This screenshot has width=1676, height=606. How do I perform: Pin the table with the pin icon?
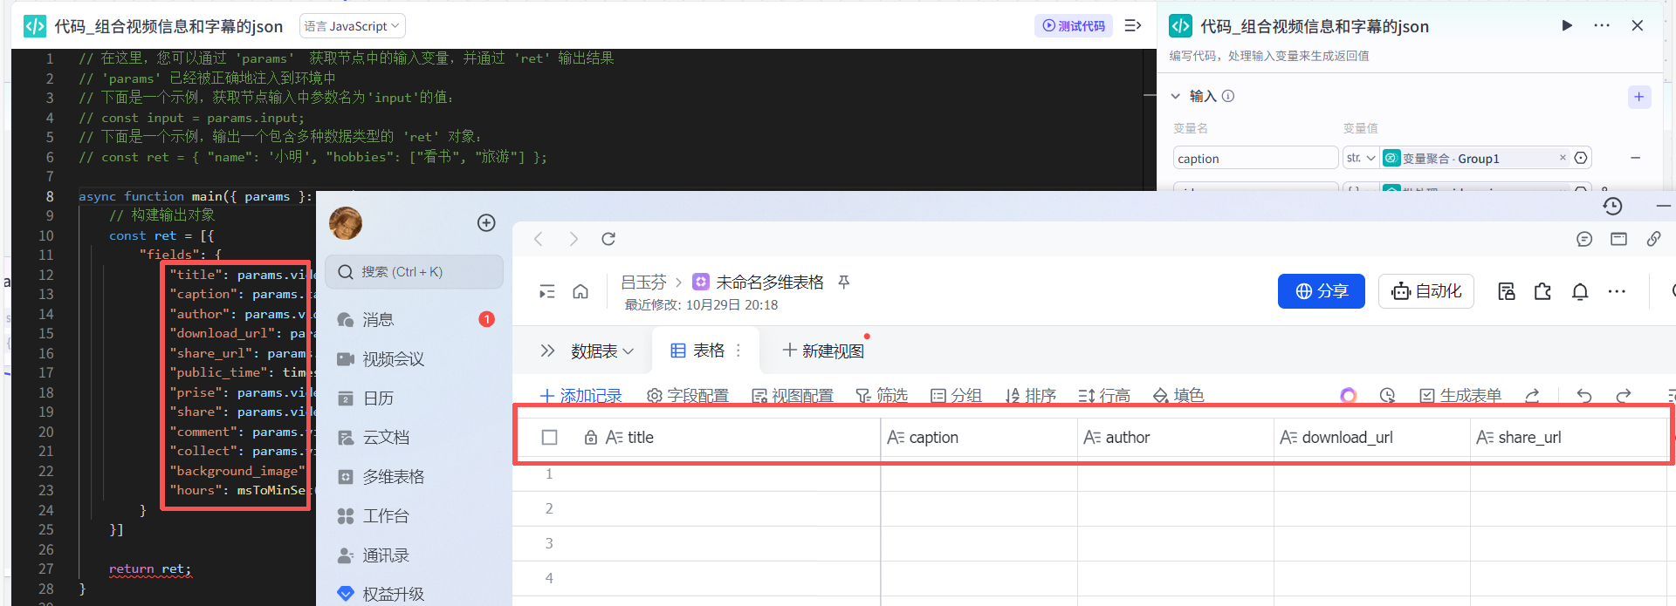coord(843,282)
